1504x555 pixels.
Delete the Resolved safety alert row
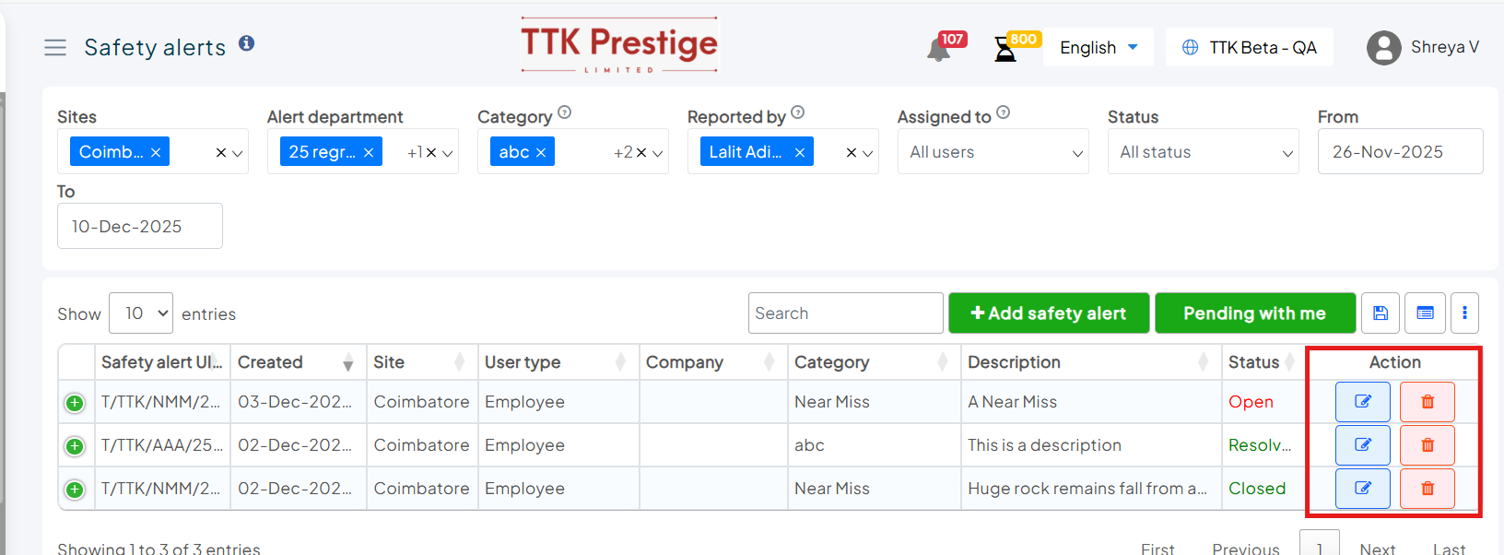[1427, 445]
